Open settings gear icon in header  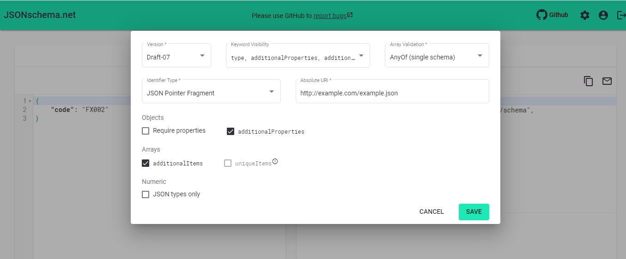coord(585,15)
